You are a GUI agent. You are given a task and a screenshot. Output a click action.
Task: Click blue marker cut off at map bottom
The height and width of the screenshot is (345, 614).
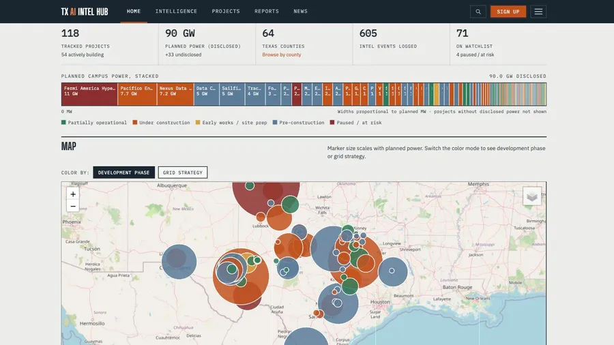306,337
